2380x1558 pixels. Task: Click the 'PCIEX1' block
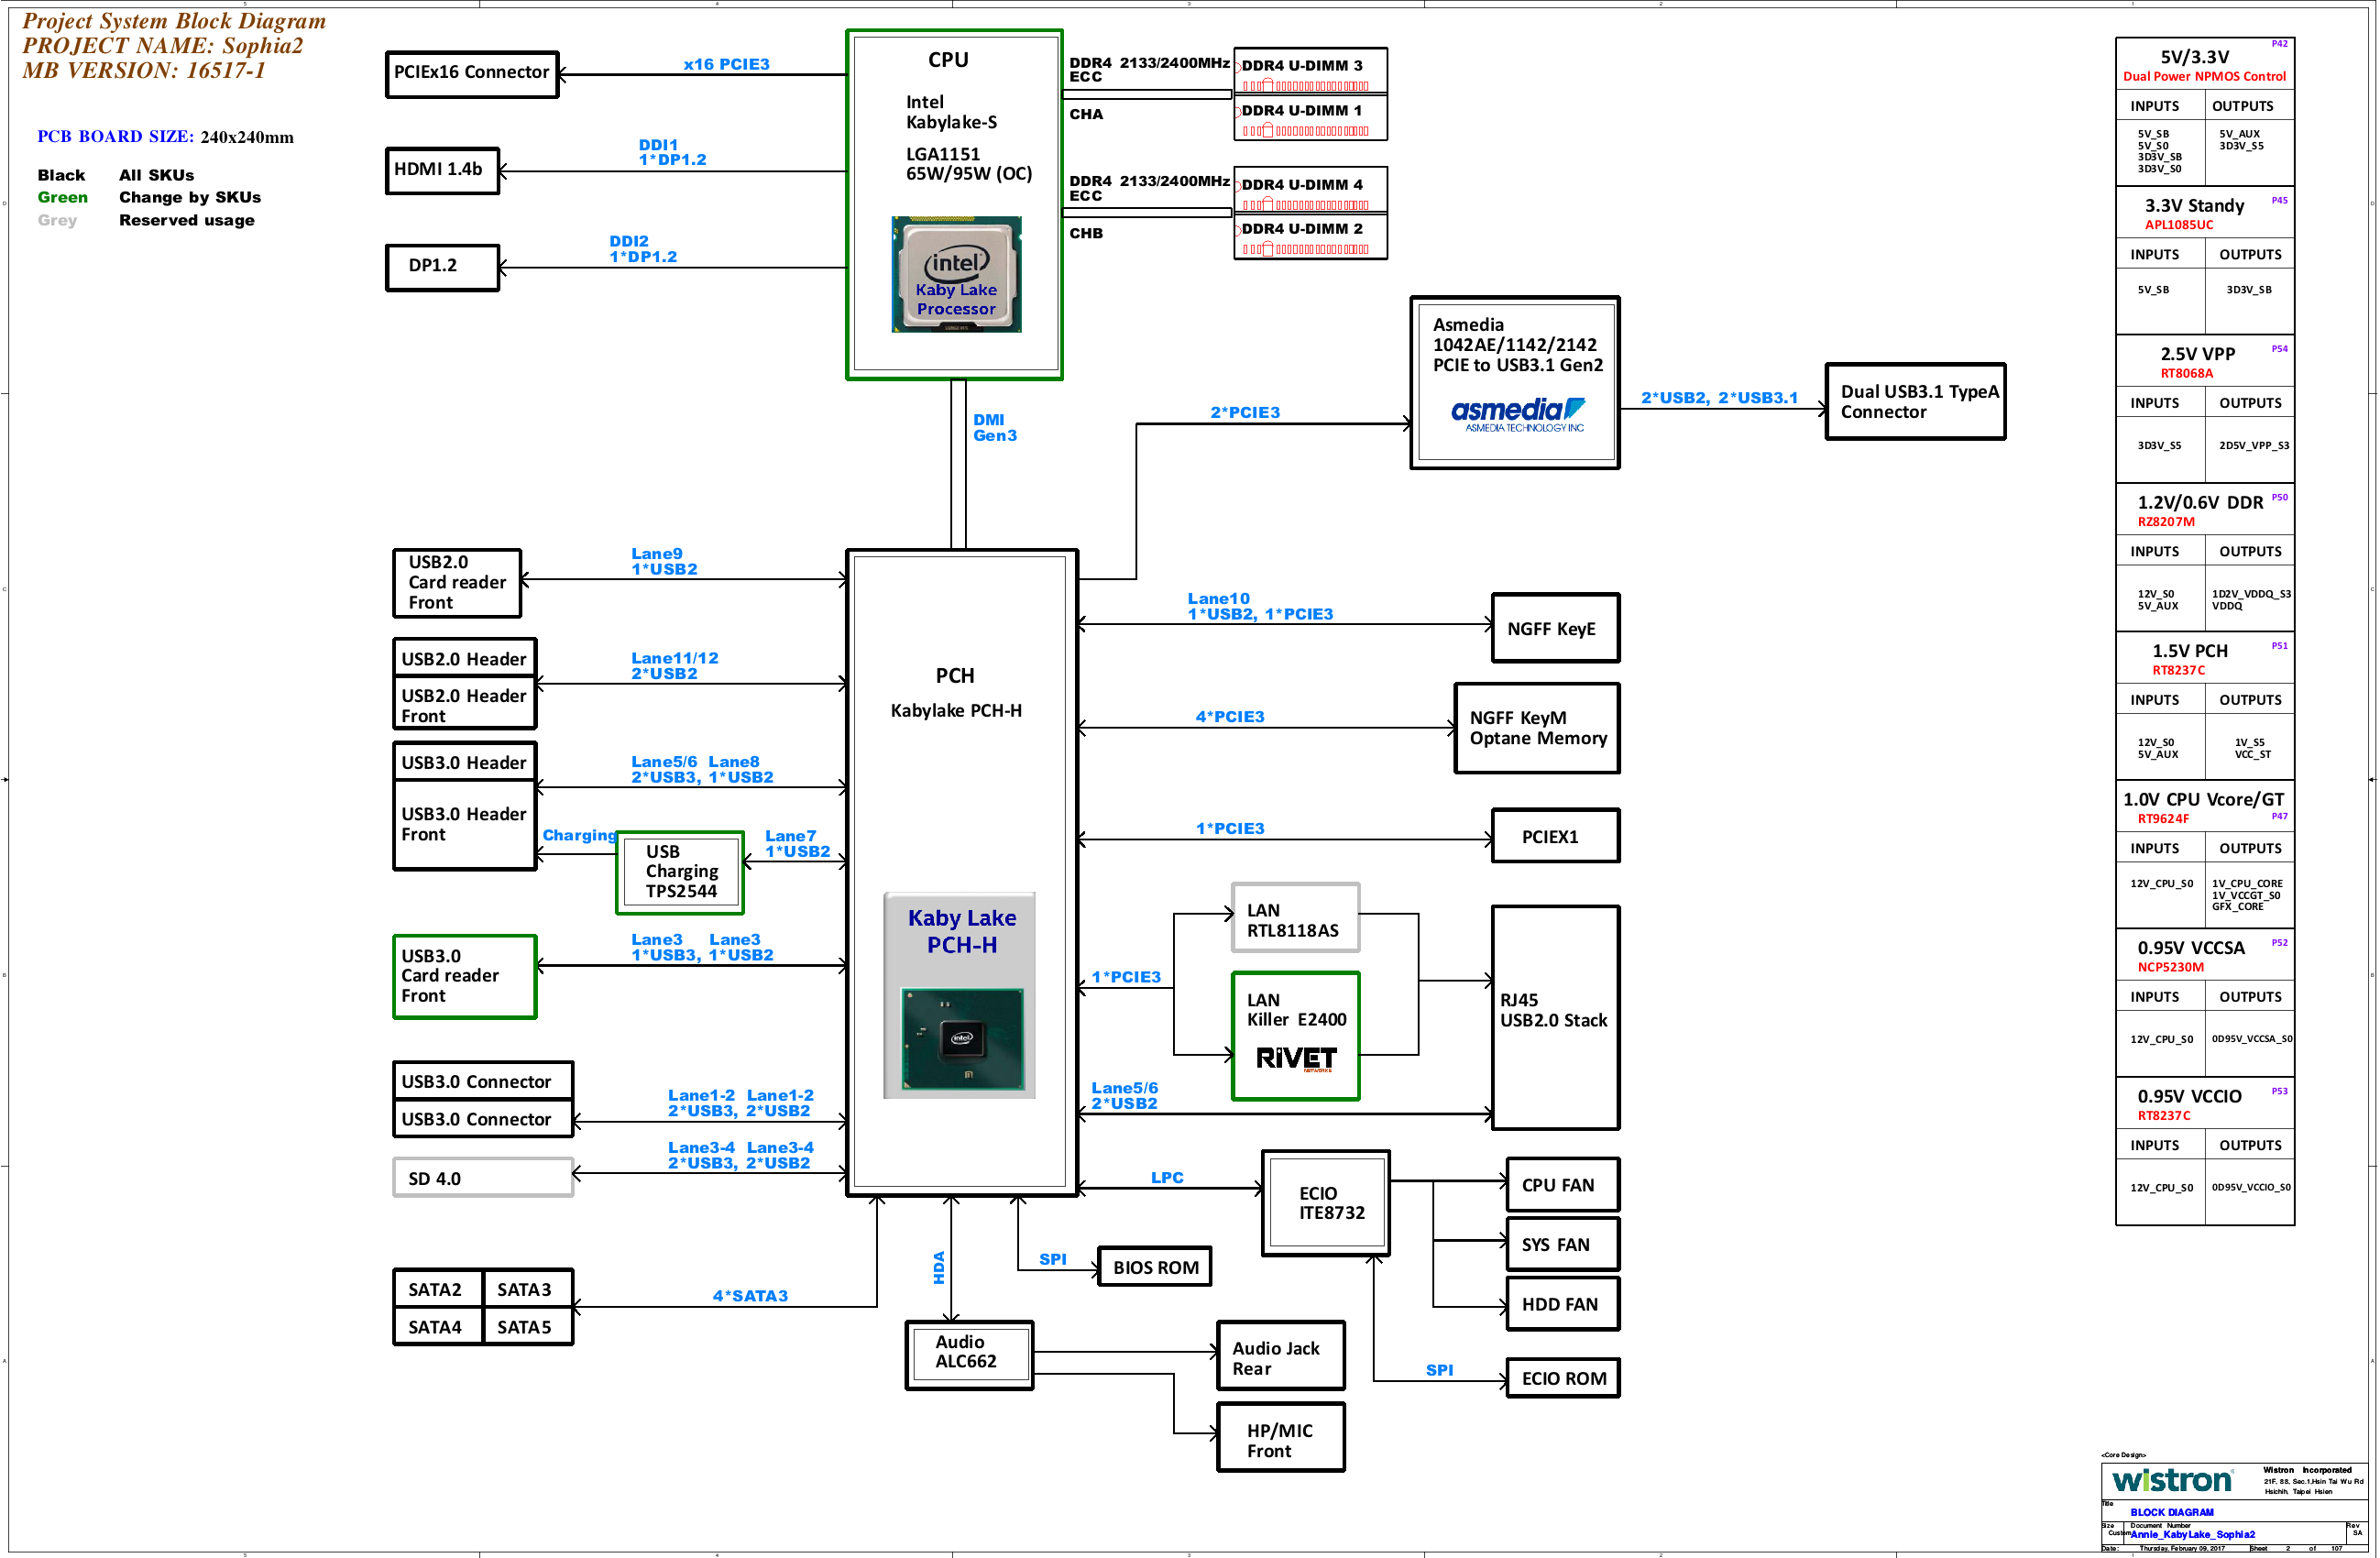tap(1555, 836)
